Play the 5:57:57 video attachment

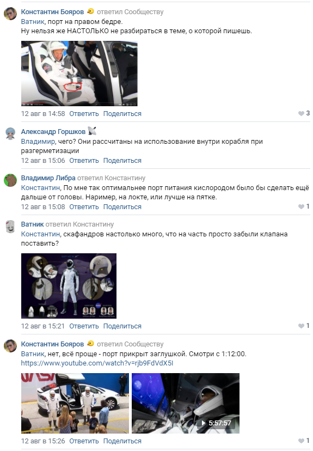click(186, 403)
